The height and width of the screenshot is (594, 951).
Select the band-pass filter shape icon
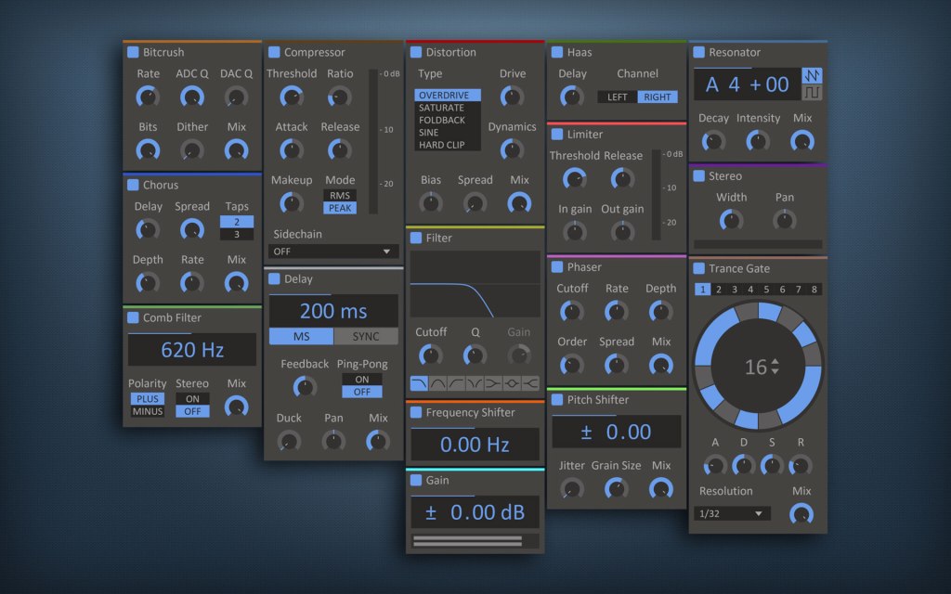tap(436, 382)
